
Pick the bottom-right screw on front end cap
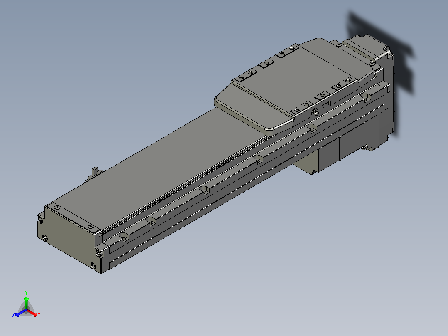(93, 266)
